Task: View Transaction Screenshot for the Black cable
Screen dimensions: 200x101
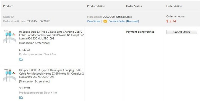Action: 34,81
